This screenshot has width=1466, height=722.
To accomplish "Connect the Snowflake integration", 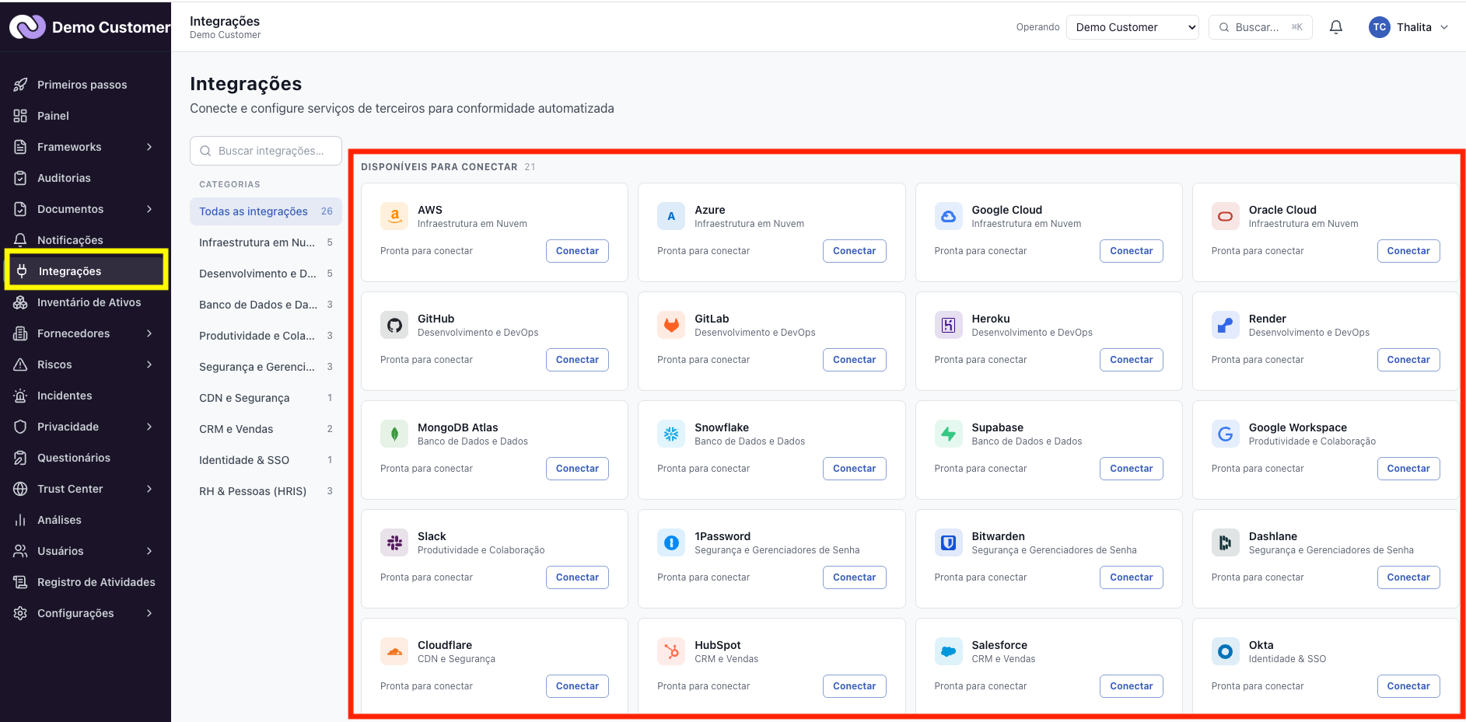I will click(854, 469).
